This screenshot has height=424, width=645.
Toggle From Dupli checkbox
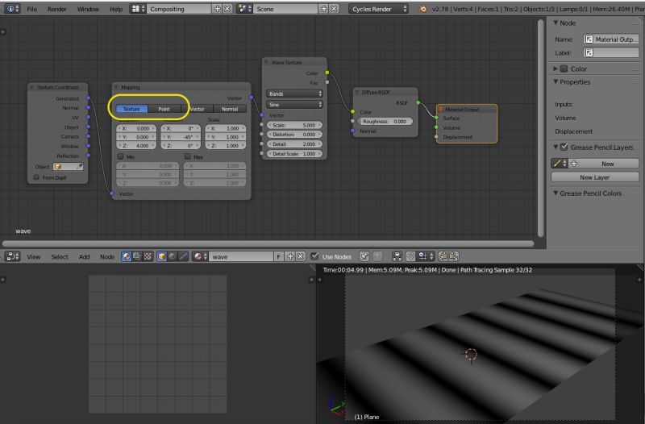36,177
